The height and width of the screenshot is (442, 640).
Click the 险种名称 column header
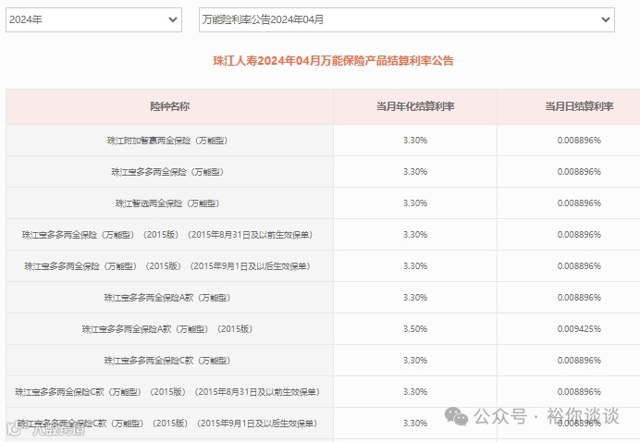(x=170, y=106)
